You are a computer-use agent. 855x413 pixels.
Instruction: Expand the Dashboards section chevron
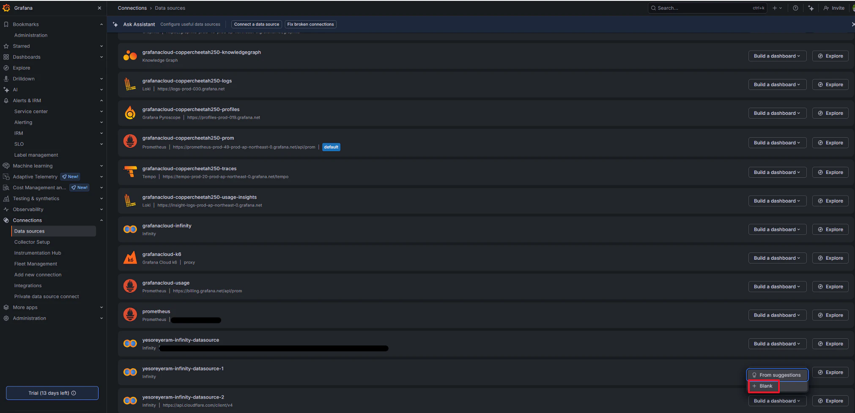(x=101, y=57)
